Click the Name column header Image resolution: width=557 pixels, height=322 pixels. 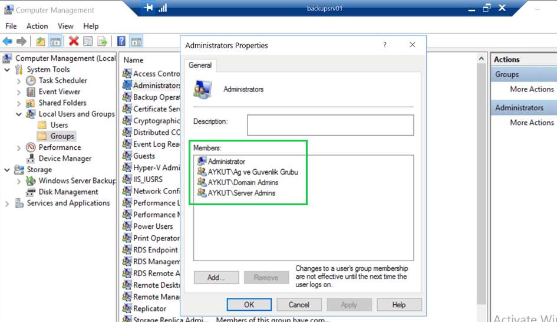[134, 60]
